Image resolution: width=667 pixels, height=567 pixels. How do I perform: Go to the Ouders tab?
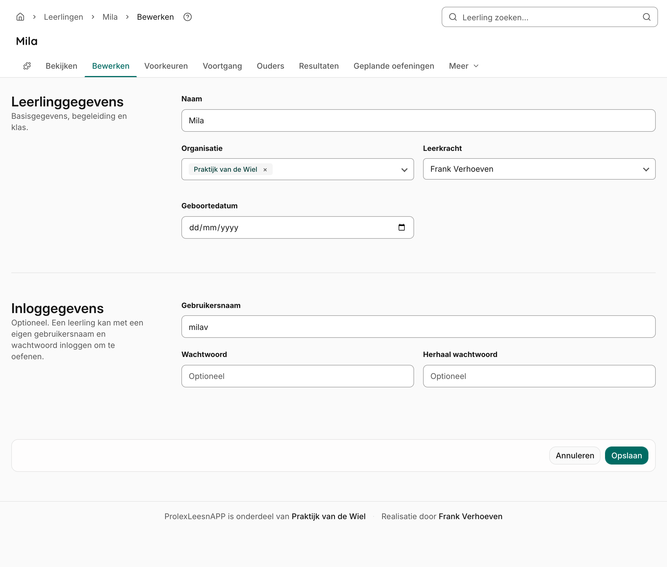(270, 66)
